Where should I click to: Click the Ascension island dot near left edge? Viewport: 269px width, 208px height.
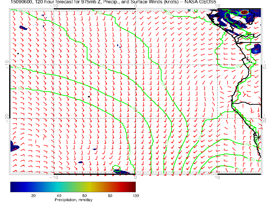pos(18,54)
